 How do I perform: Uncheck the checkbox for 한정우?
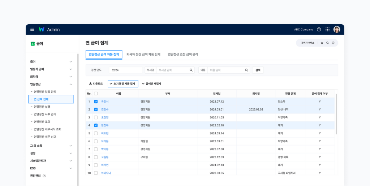[x=96, y=125]
